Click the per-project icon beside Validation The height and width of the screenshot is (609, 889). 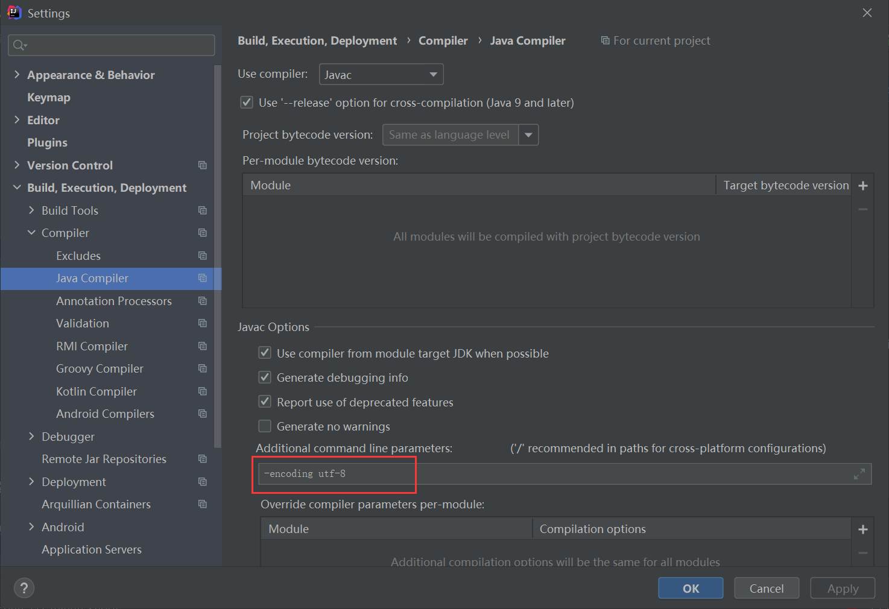[x=203, y=323]
